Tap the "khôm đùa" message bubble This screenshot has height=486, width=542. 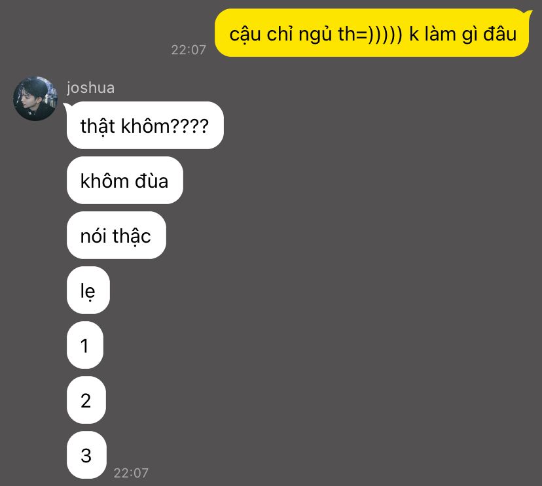[x=125, y=181]
